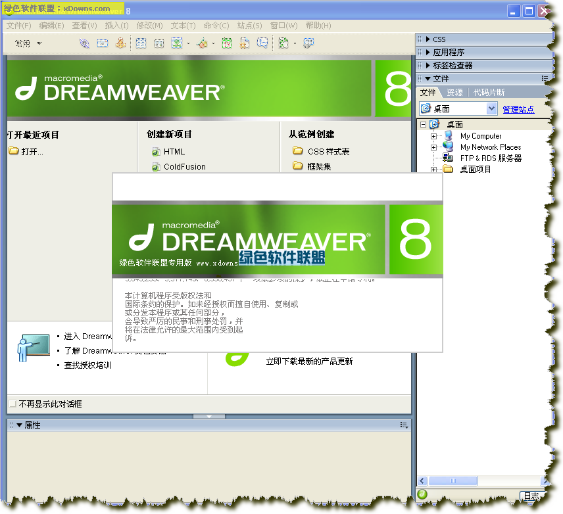This screenshot has width=563, height=514.
Task: Click the 日志 button
Action: pyautogui.click(x=531, y=496)
